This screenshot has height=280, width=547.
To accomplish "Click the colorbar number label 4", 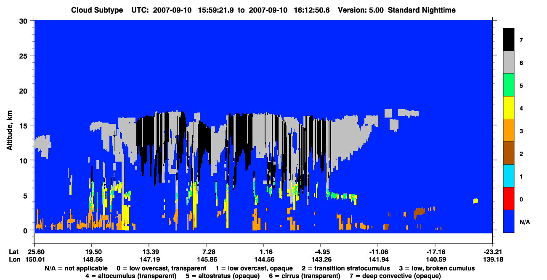I will (521, 108).
